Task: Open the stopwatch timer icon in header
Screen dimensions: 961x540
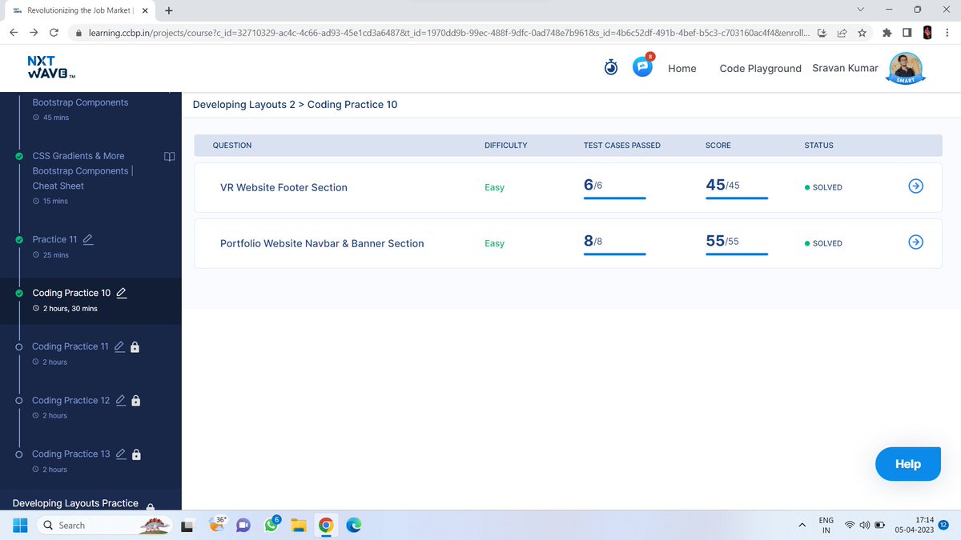Action: coord(611,68)
